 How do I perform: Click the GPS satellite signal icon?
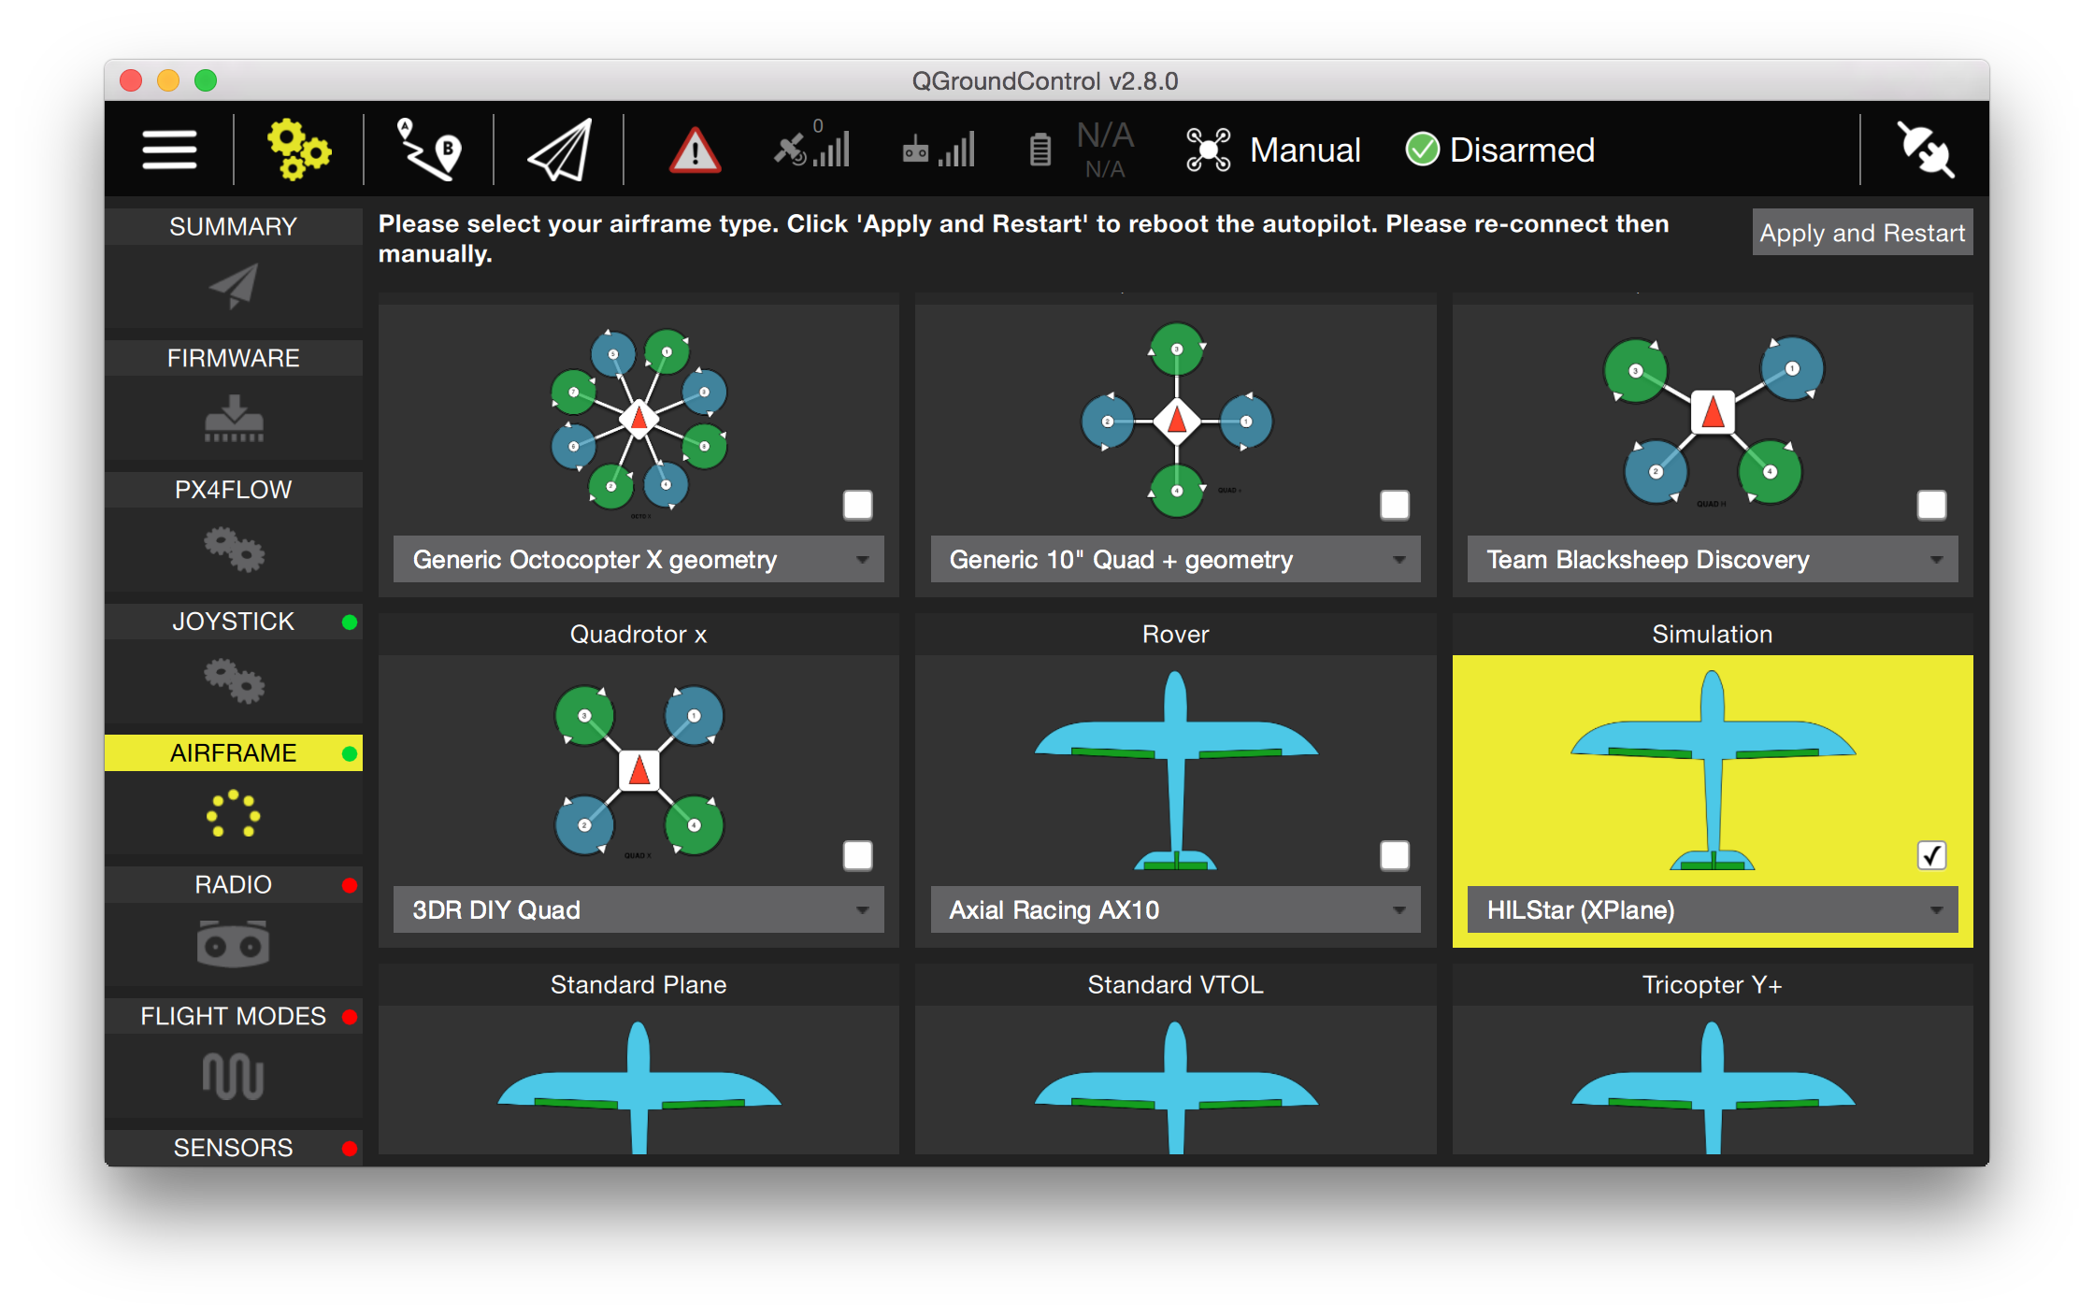click(810, 149)
